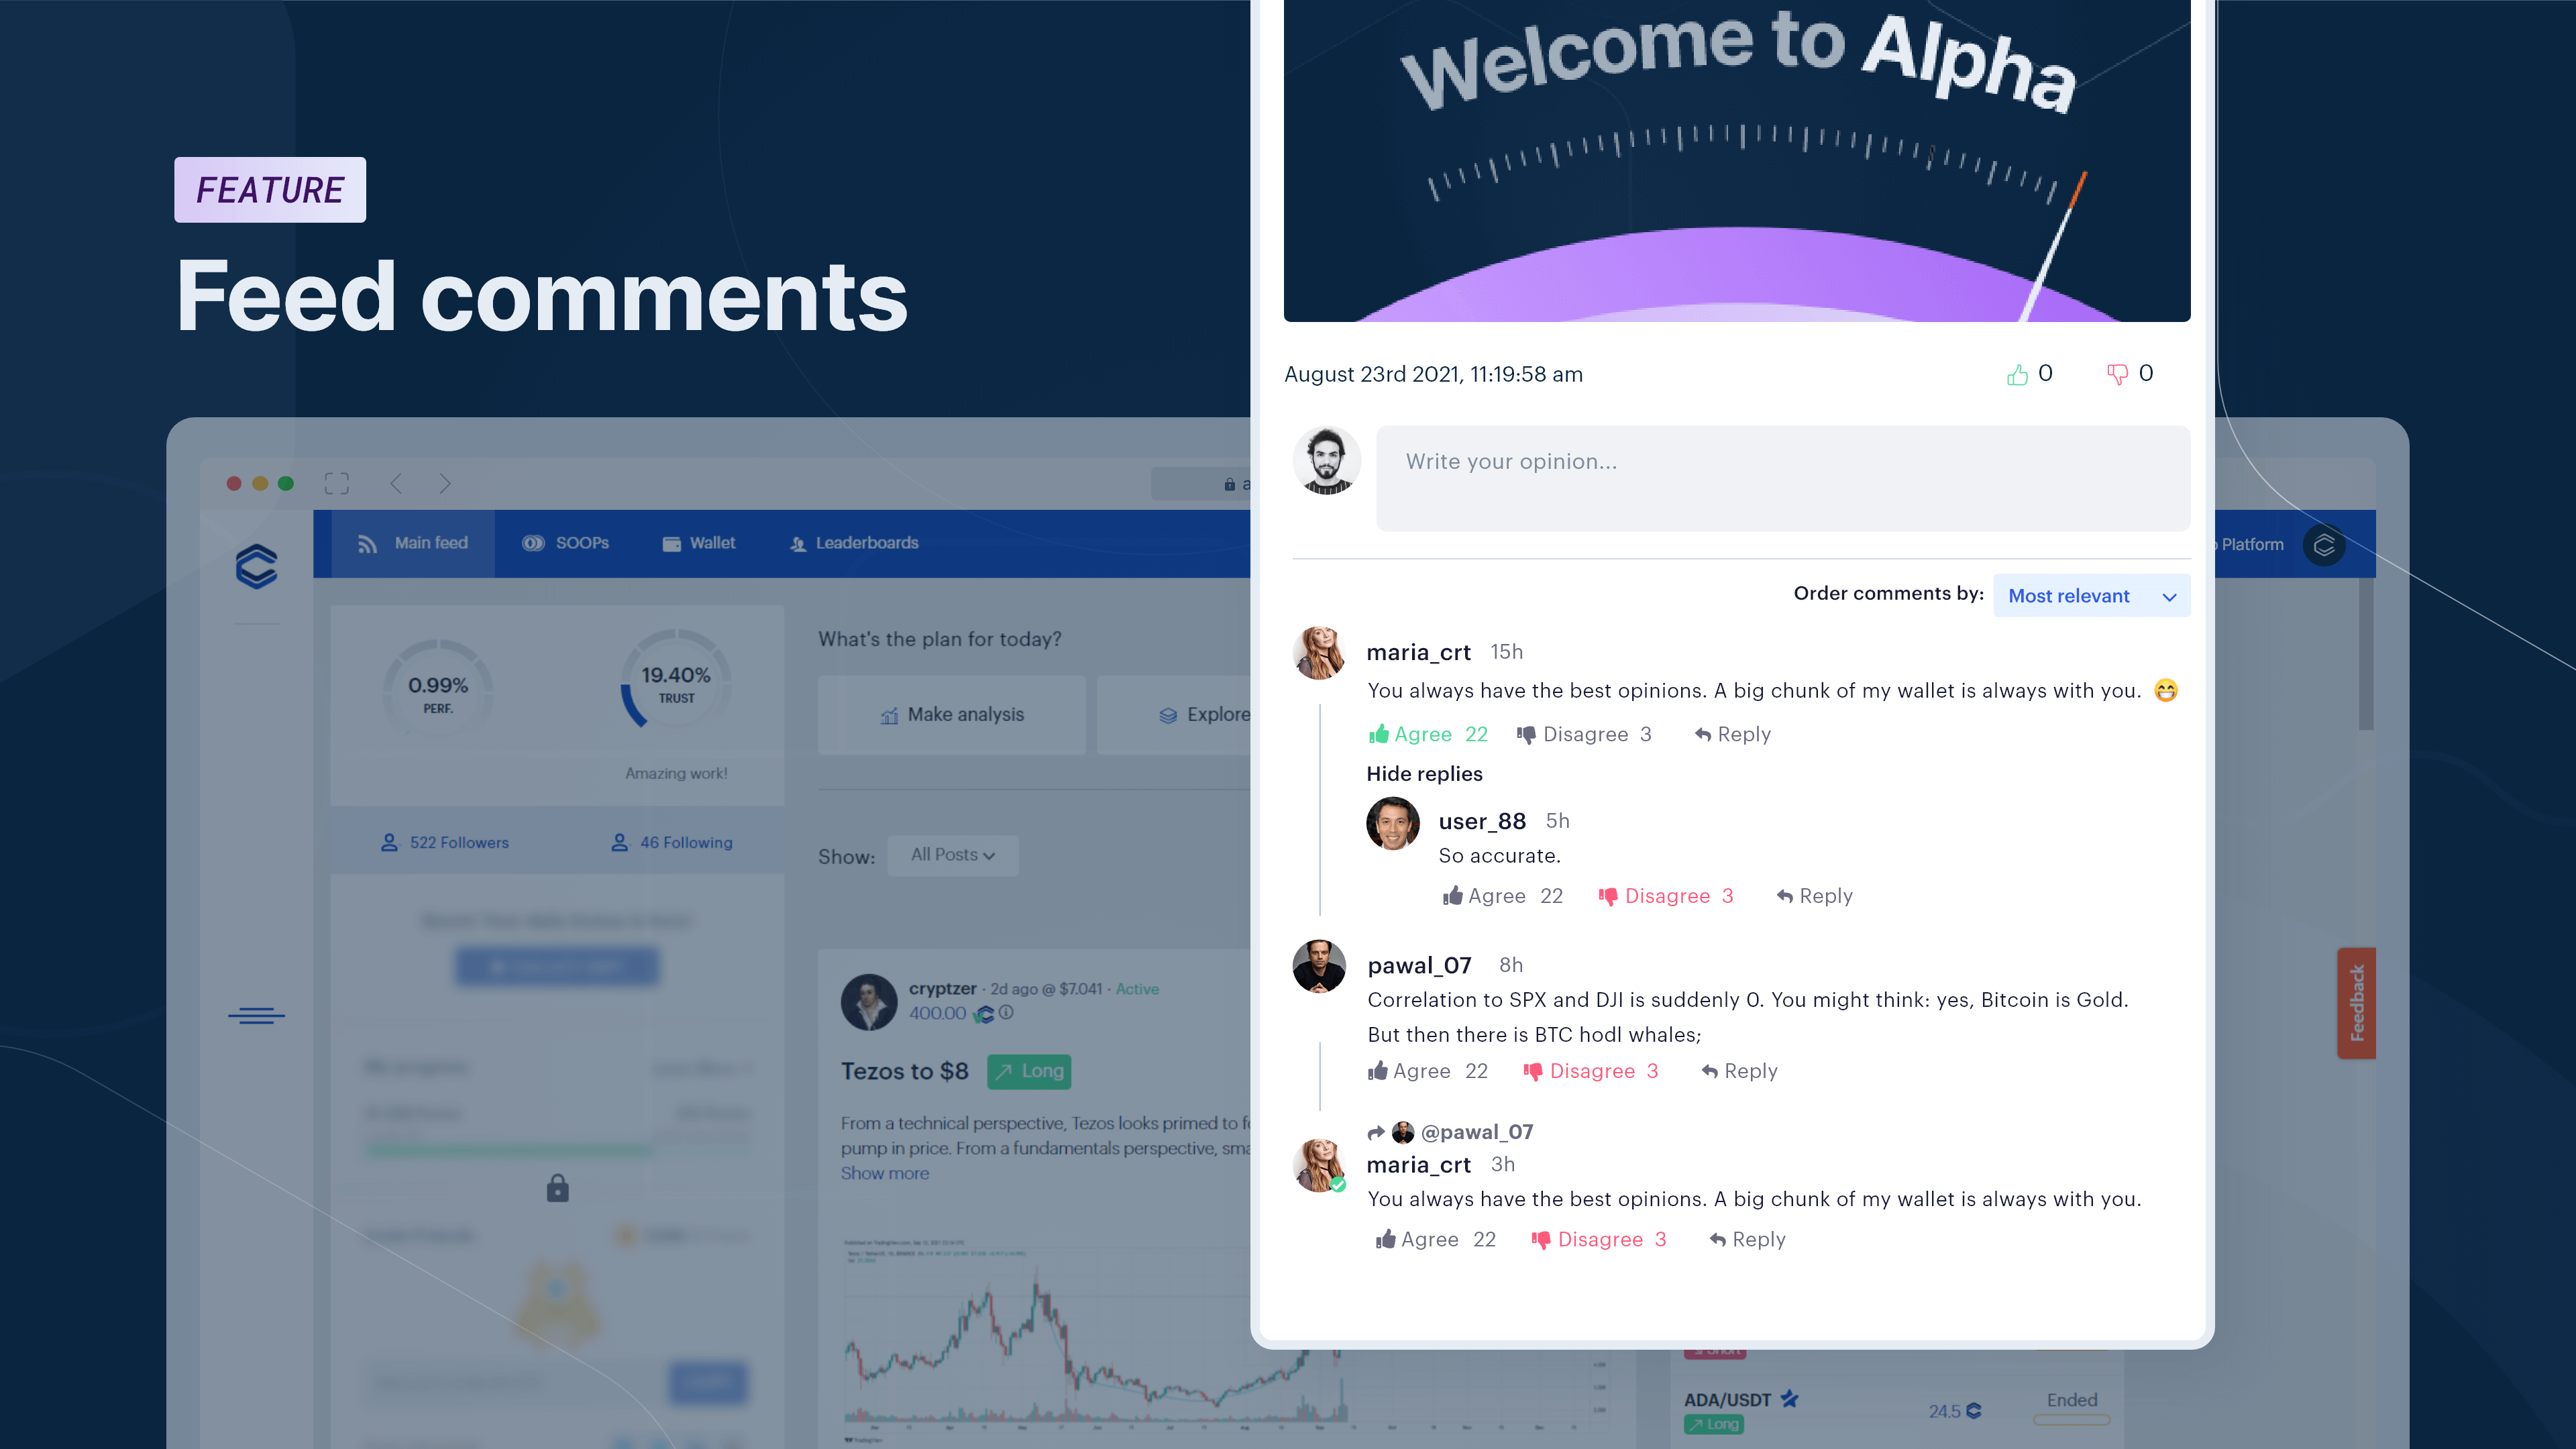This screenshot has height=1449, width=2576.
Task: Click the Leaderboards navigation icon
Action: click(x=796, y=543)
